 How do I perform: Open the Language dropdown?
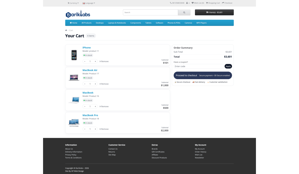[89, 3]
